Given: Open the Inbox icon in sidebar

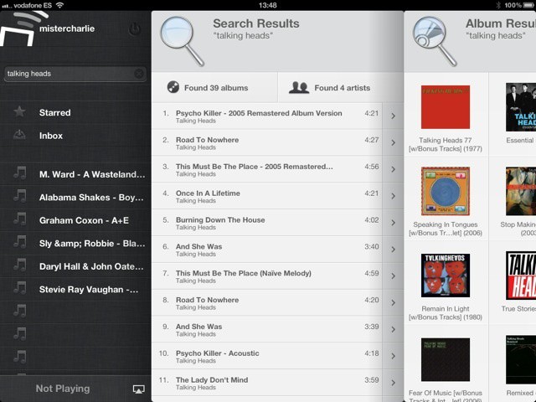Looking at the screenshot, I should tap(20, 136).
